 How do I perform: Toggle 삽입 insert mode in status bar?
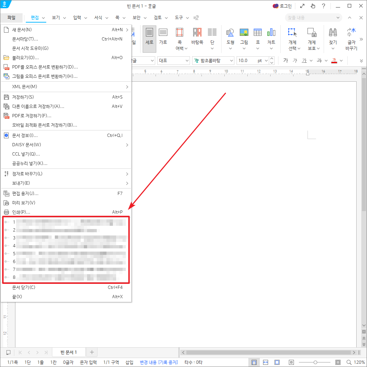coord(129,362)
